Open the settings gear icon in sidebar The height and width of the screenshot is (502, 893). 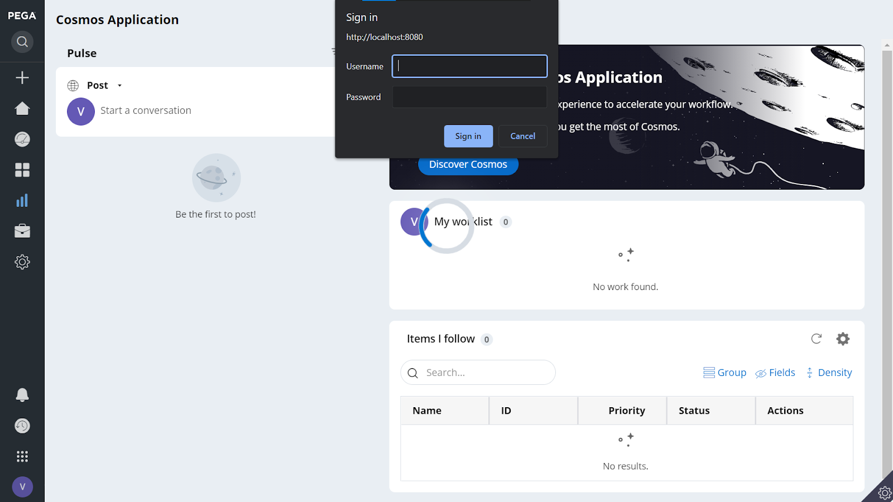22,262
